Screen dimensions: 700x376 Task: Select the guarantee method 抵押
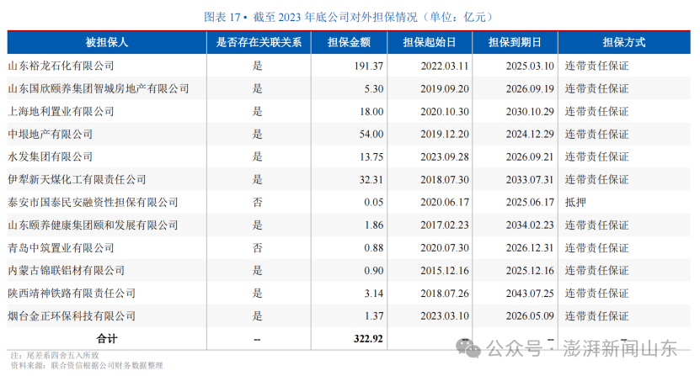(575, 203)
